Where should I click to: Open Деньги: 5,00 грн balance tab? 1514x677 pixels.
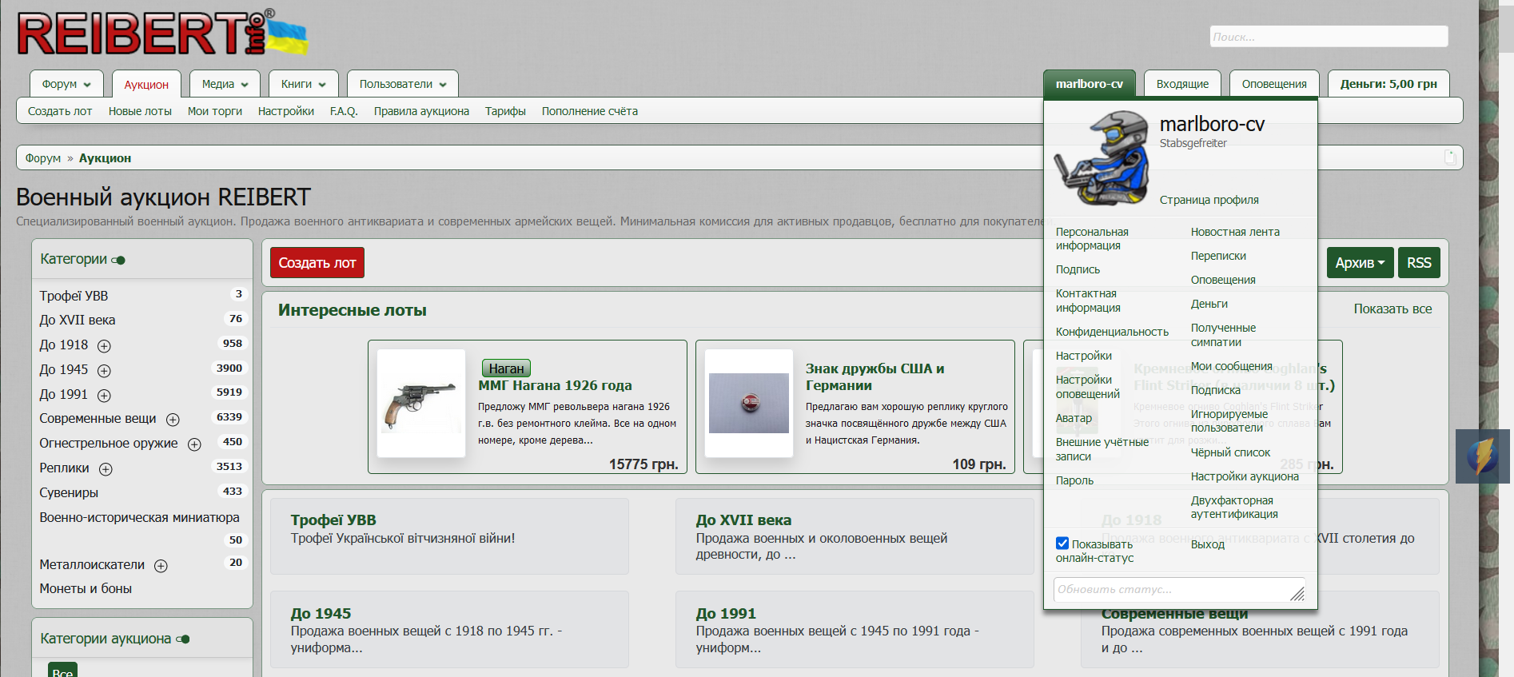tap(1388, 84)
